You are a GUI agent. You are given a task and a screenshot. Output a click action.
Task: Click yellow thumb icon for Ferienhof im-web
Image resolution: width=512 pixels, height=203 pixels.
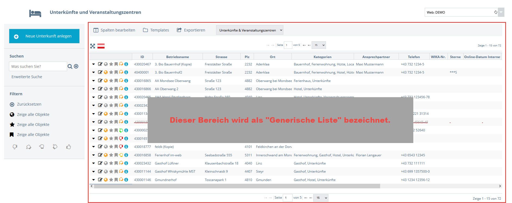[121, 155]
